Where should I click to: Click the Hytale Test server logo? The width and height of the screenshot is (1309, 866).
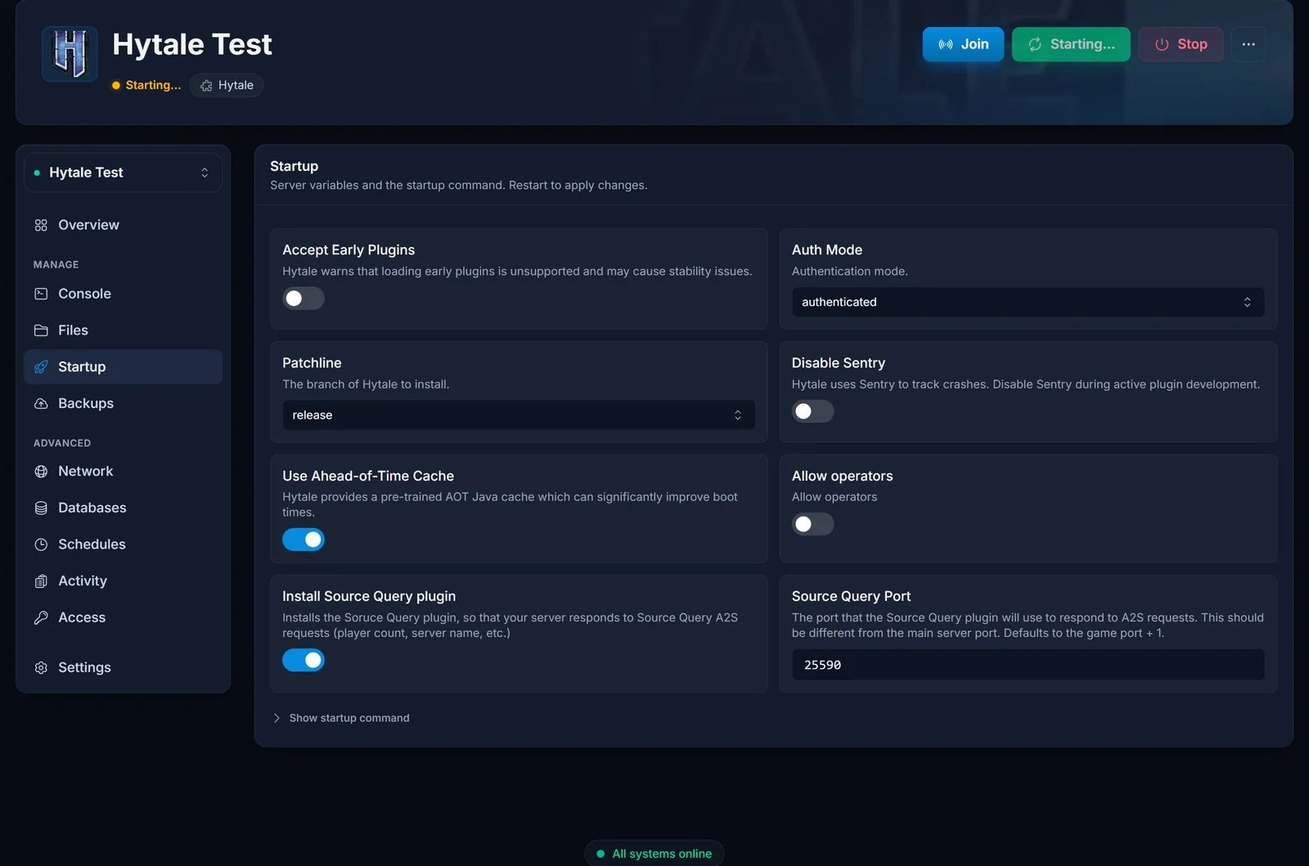click(x=70, y=54)
